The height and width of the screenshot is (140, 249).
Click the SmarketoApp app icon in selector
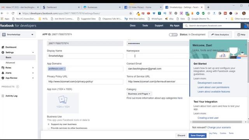click(4, 35)
